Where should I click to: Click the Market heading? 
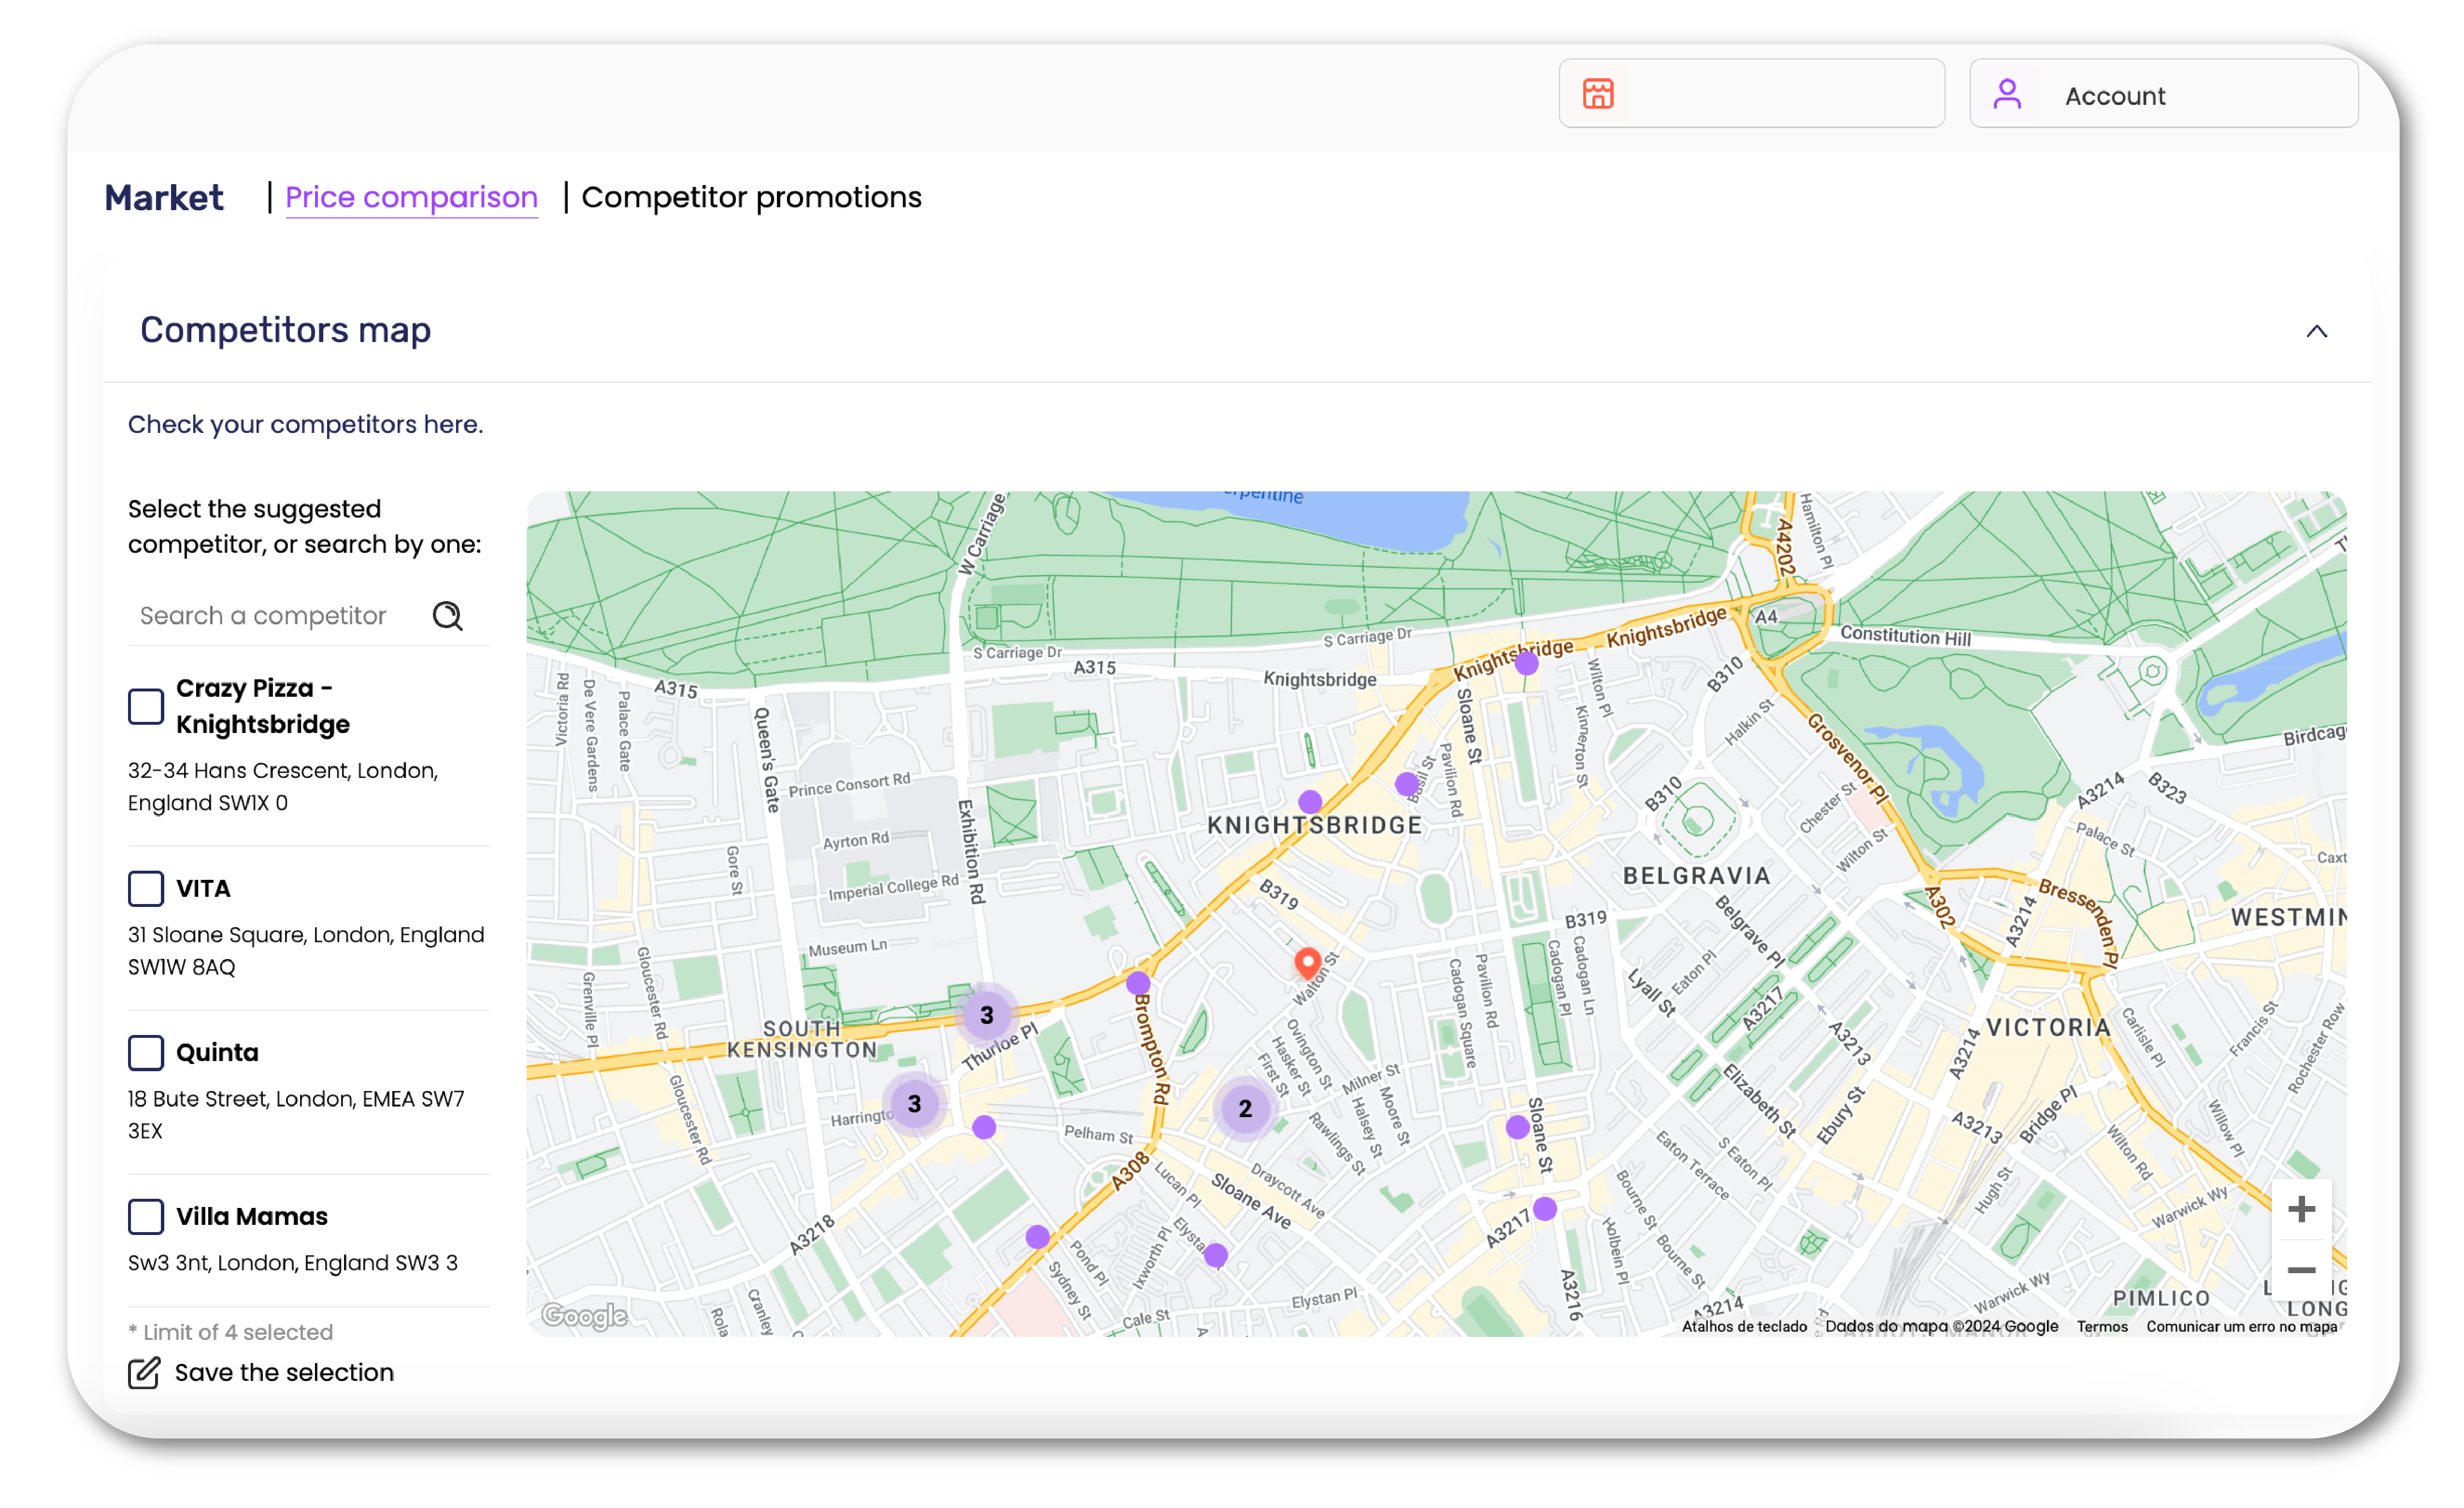pyautogui.click(x=164, y=197)
